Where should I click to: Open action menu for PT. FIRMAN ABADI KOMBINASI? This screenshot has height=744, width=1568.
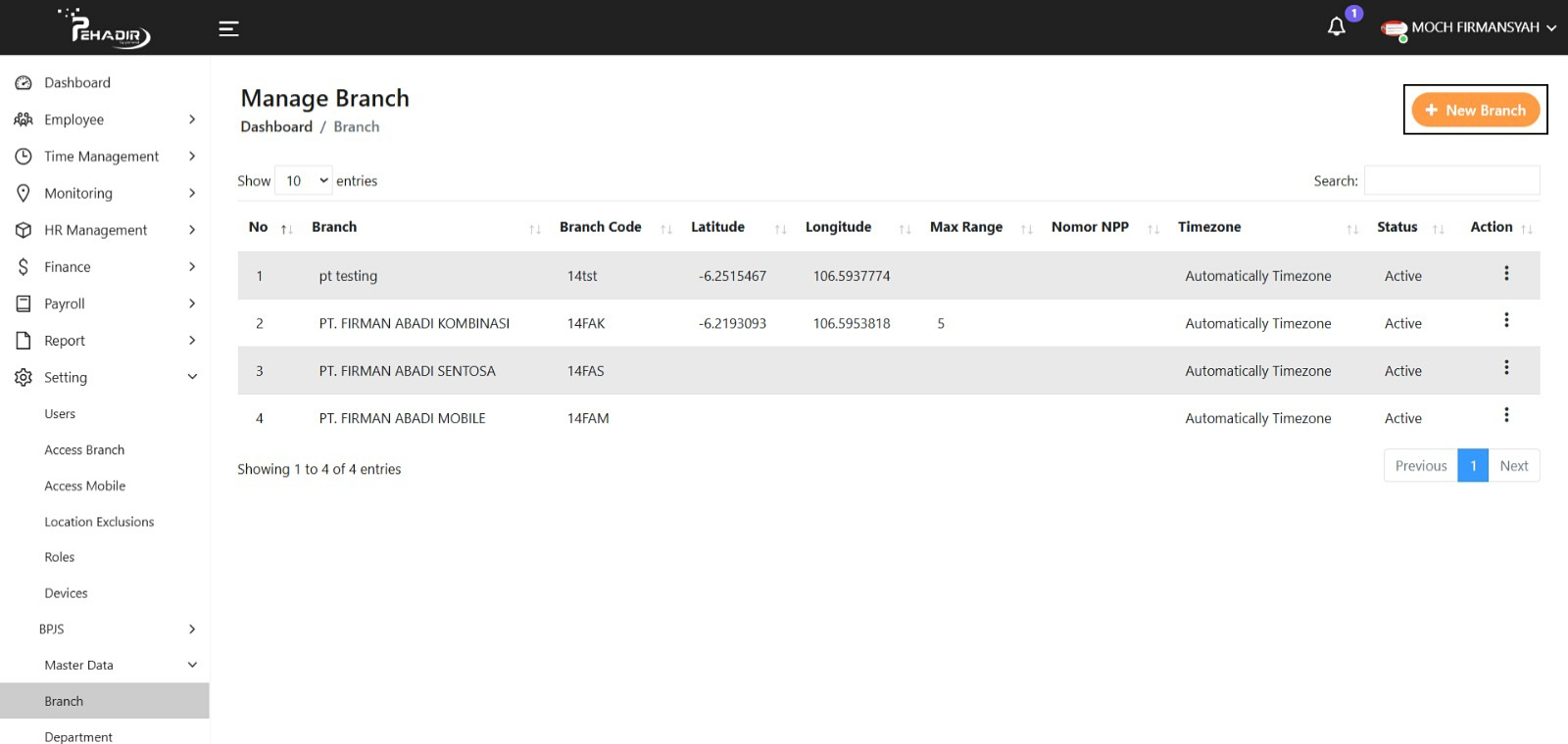pos(1506,320)
